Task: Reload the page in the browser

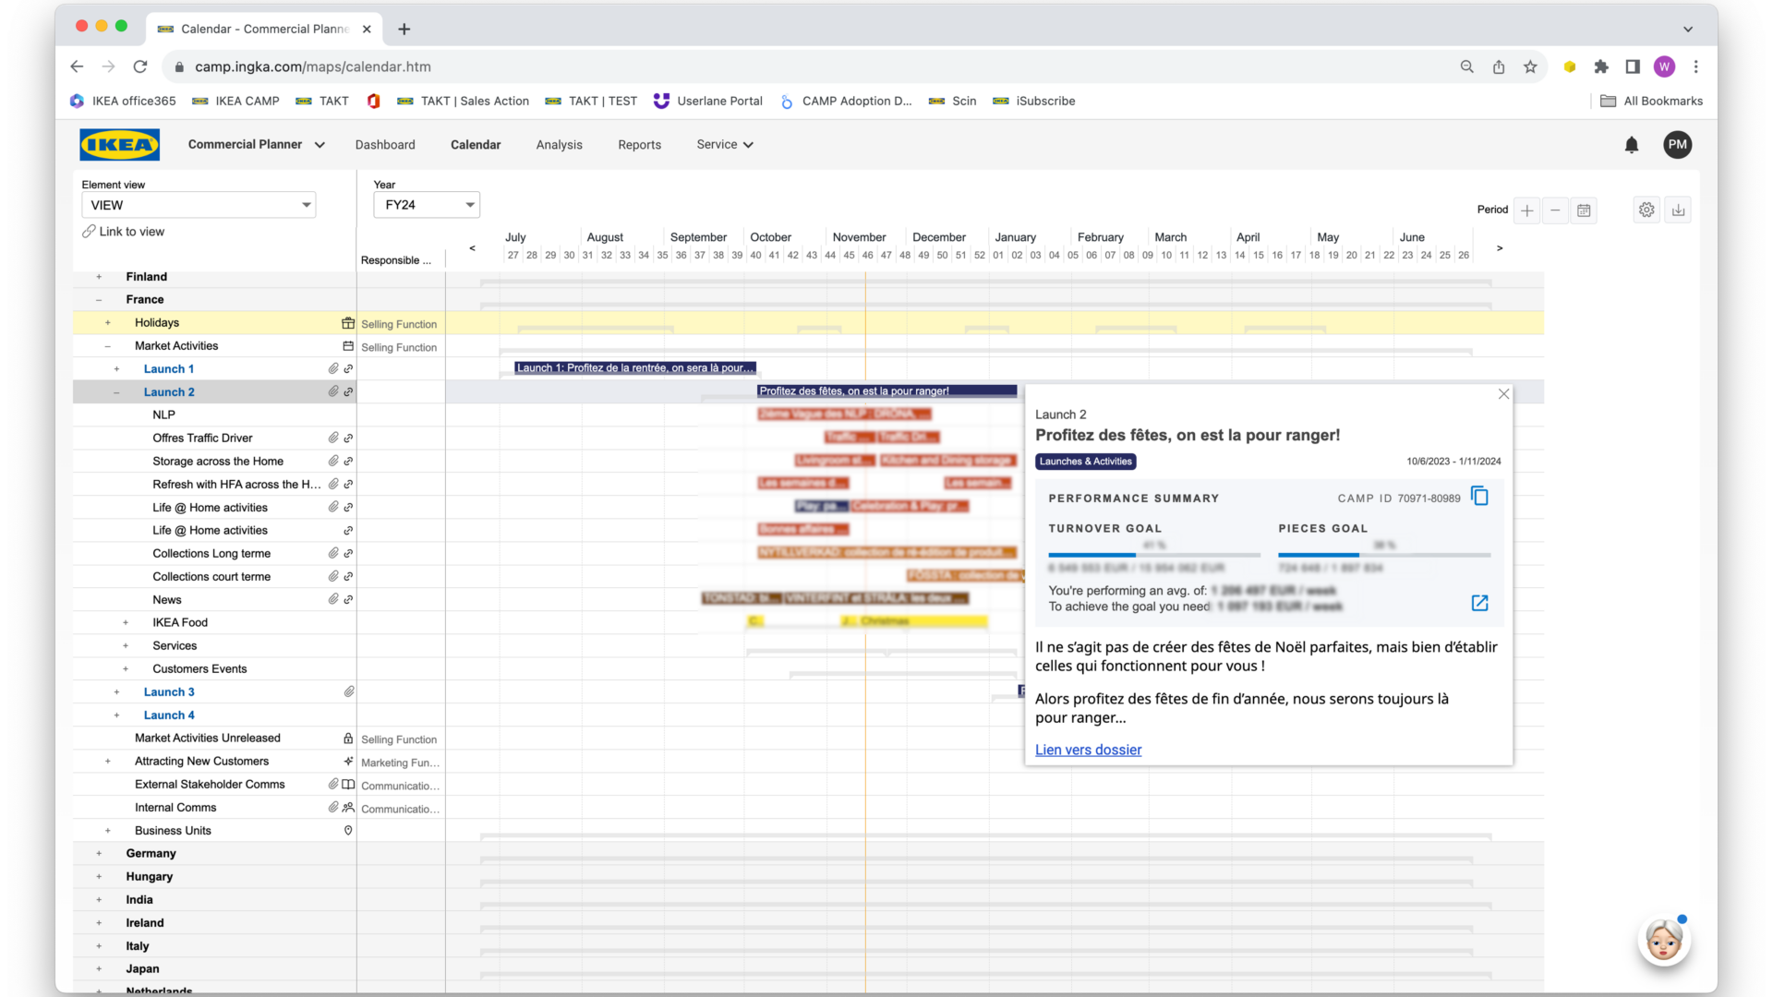Action: point(140,66)
